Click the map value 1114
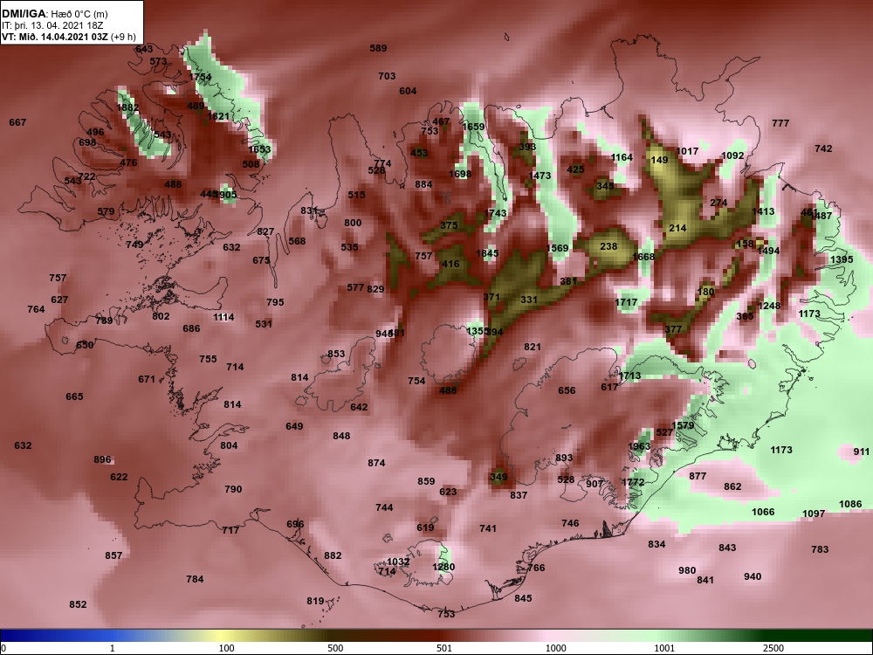Screen dimensions: 873x655 coord(223,318)
